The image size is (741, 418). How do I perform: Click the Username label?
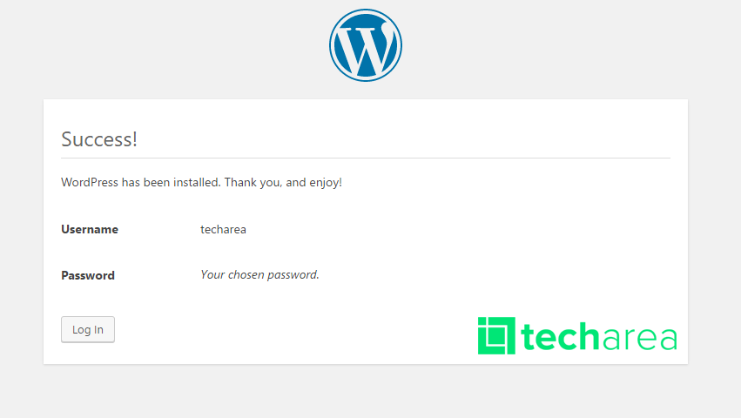90,229
